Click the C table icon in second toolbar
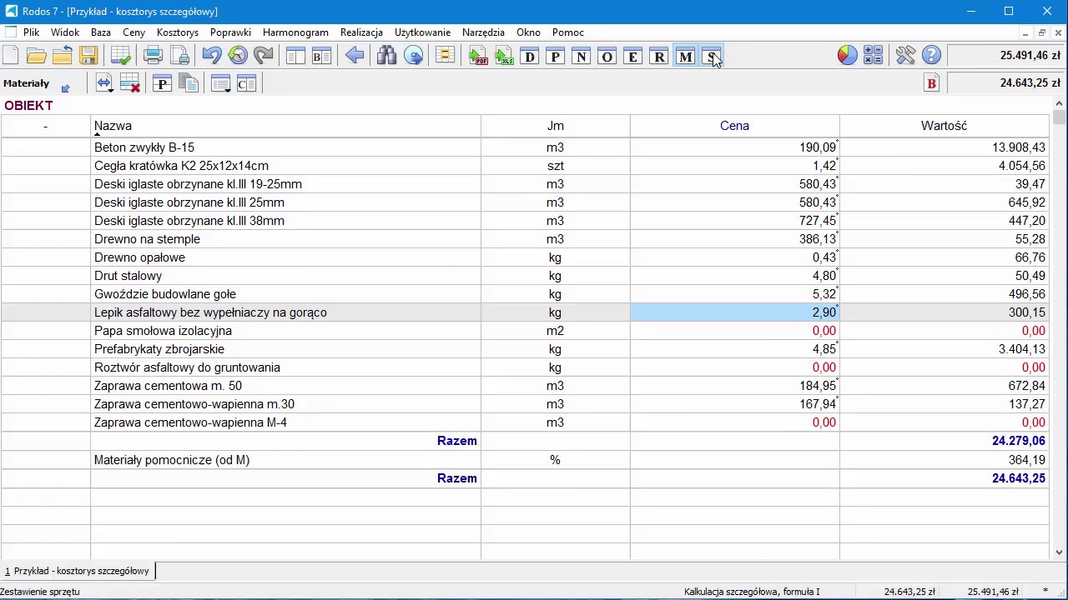This screenshot has height=600, width=1068. pyautogui.click(x=247, y=83)
